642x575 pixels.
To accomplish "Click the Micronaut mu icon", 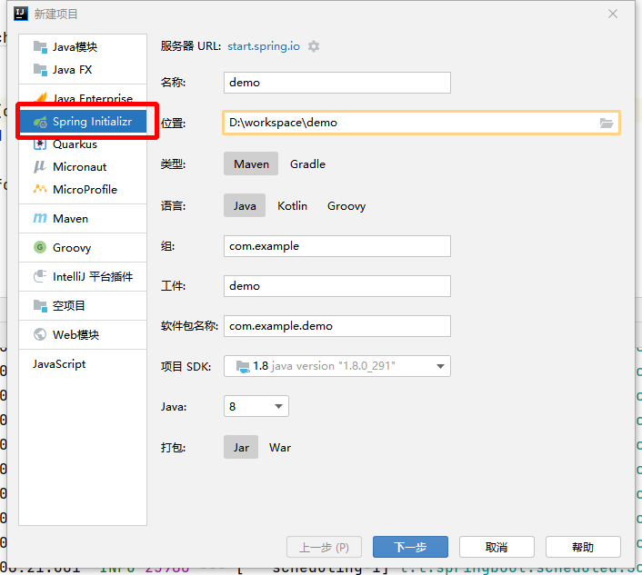I will click(x=40, y=166).
